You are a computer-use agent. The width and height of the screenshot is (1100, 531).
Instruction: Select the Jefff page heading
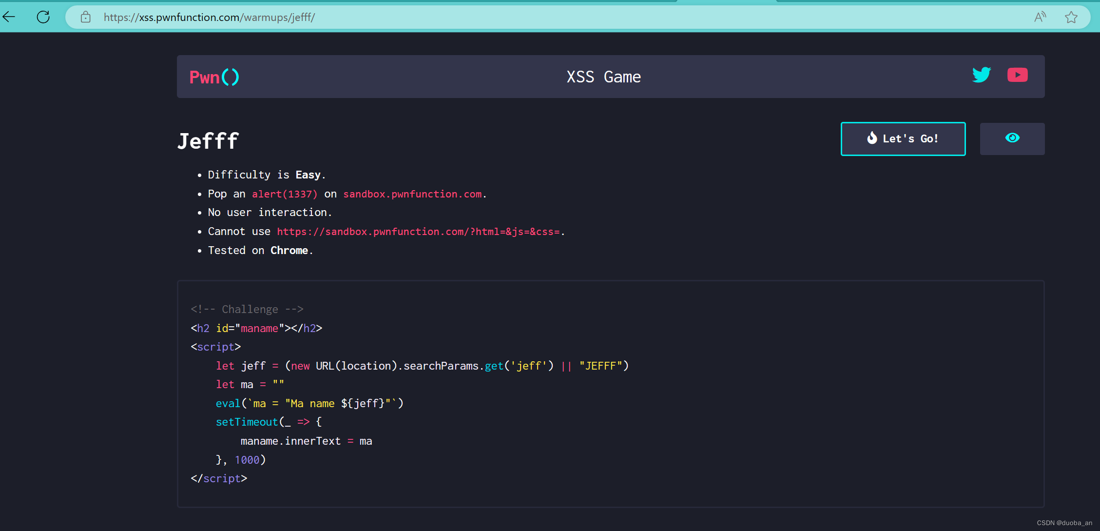208,140
